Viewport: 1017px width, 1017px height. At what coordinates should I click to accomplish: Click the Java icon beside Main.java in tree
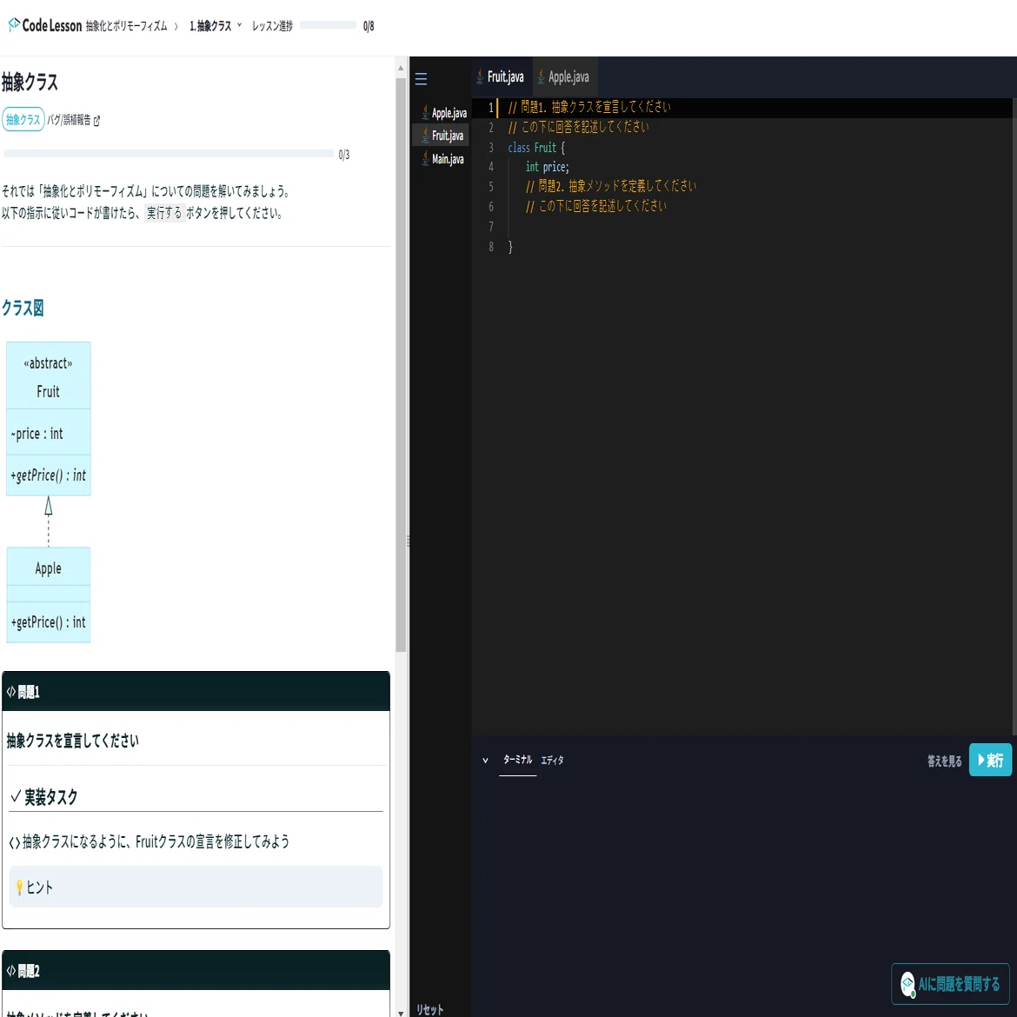coord(425,158)
